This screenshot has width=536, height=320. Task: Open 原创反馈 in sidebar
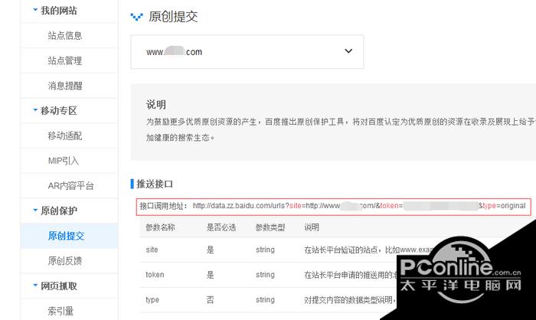65,261
